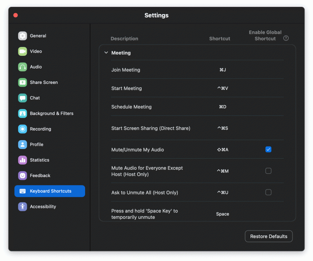Collapse the Meeting section chevron
The image size is (313, 261).
[x=106, y=53]
